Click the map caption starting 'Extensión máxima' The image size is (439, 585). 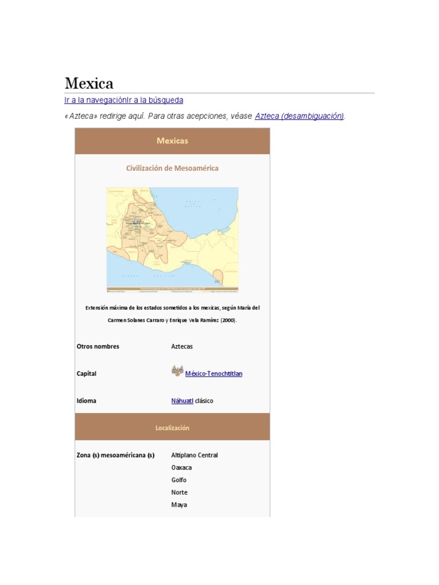(173, 314)
